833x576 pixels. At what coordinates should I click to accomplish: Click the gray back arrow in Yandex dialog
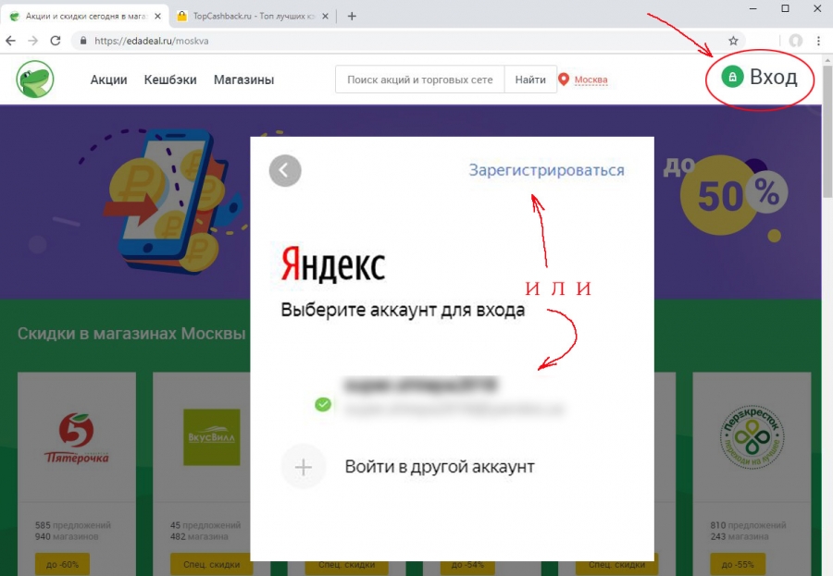285,170
